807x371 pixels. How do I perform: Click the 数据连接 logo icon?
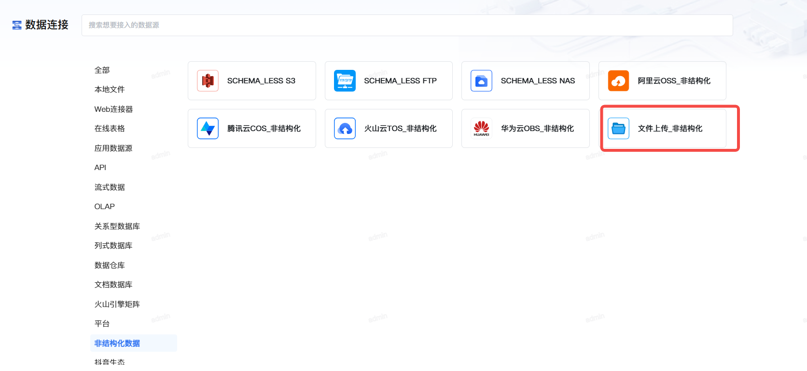pos(17,25)
